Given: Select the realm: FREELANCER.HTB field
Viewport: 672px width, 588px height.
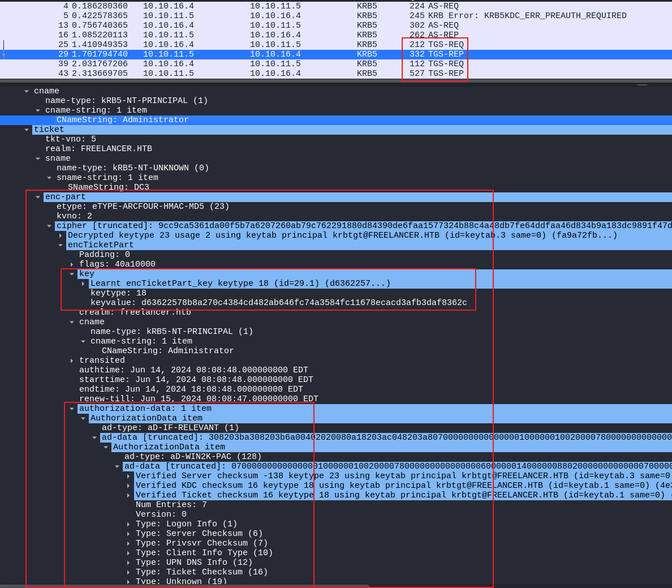Looking at the screenshot, I should pos(98,149).
